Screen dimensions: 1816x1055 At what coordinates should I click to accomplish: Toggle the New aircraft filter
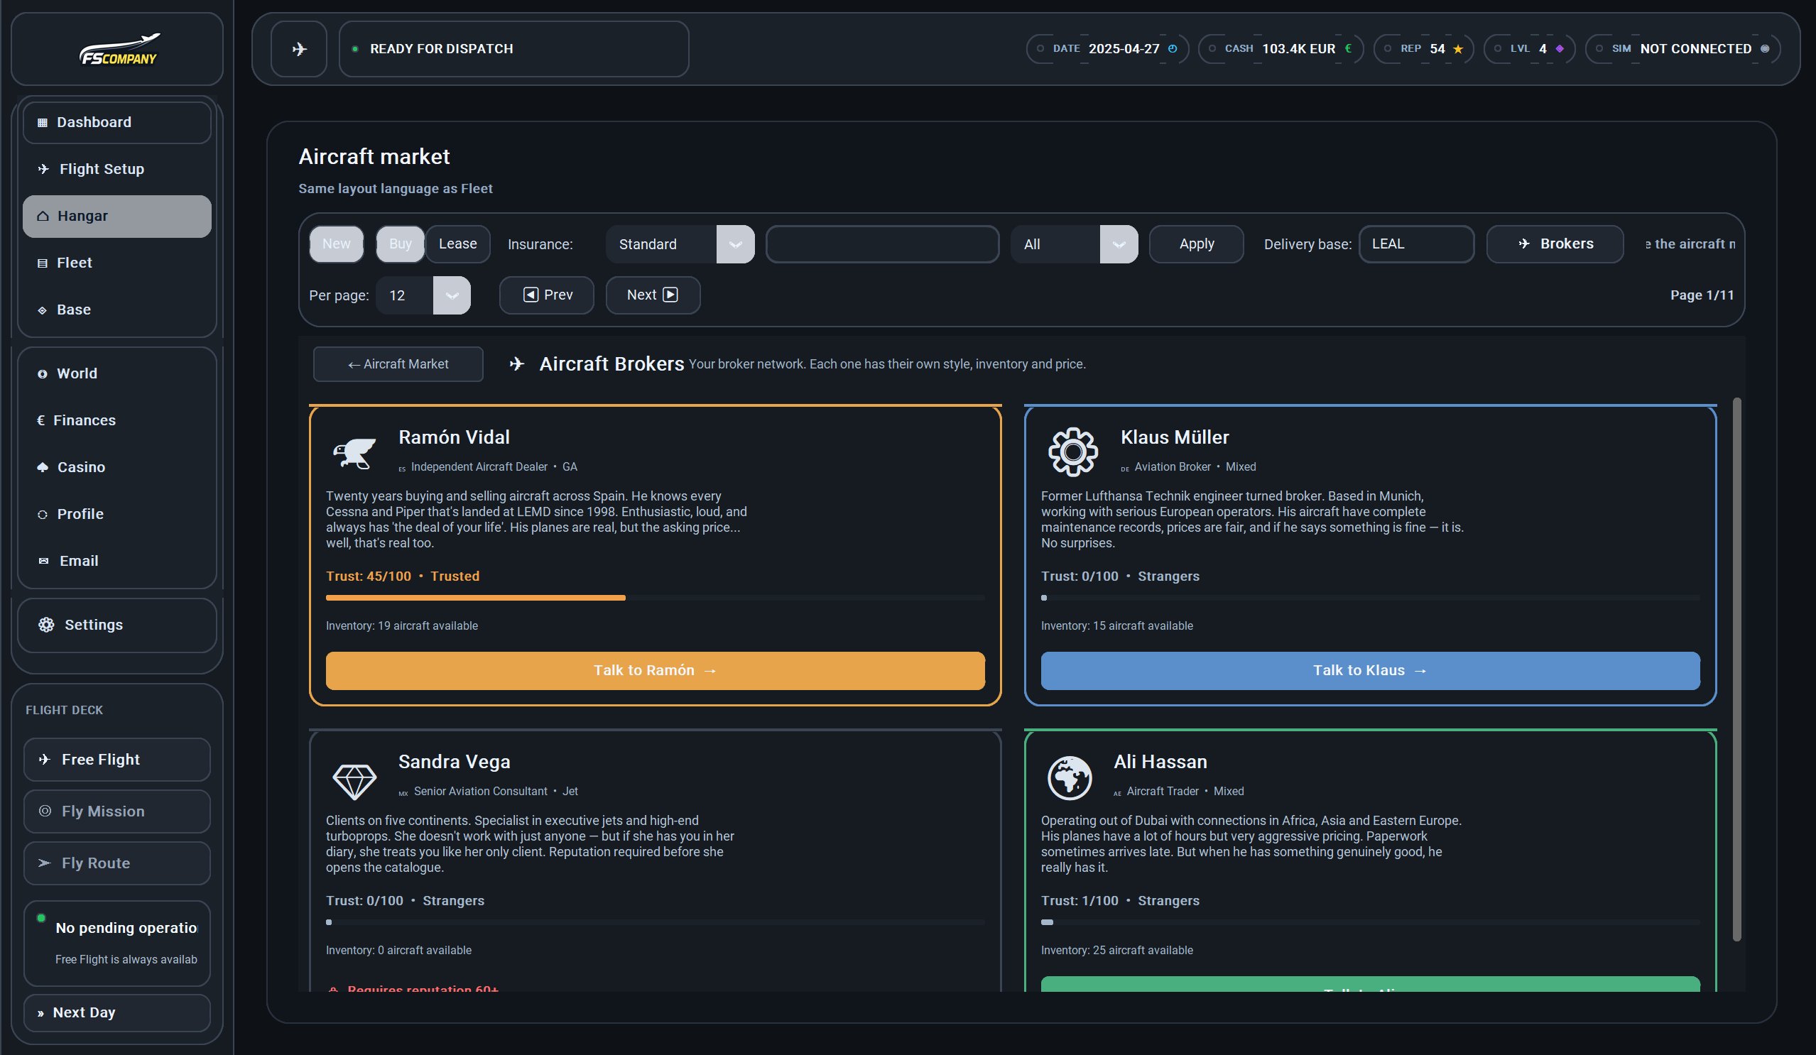click(x=337, y=244)
